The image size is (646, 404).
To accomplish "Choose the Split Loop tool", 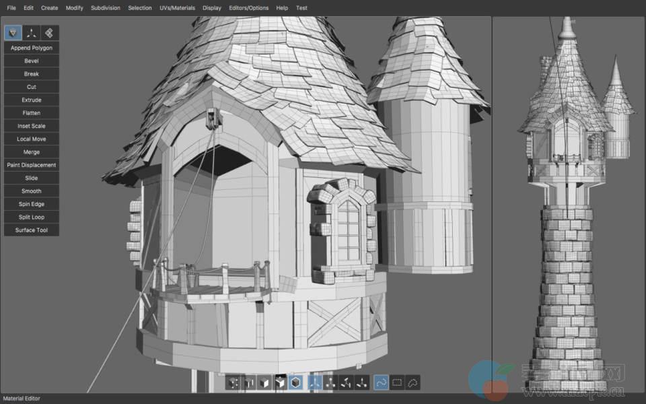I will (32, 217).
